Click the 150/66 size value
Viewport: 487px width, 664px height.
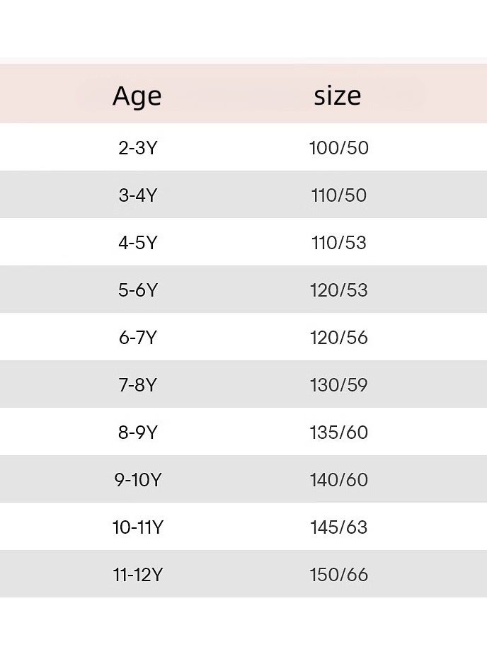338,575
